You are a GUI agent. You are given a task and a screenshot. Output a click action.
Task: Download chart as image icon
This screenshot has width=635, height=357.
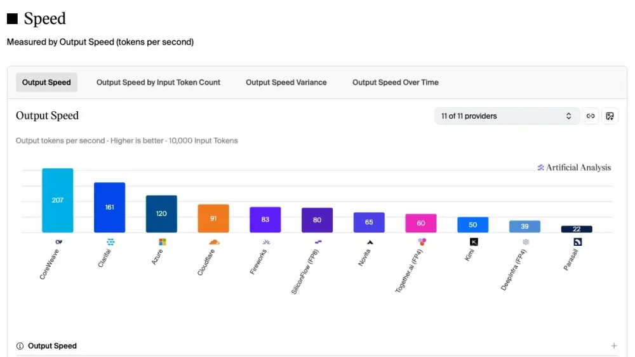pos(610,116)
